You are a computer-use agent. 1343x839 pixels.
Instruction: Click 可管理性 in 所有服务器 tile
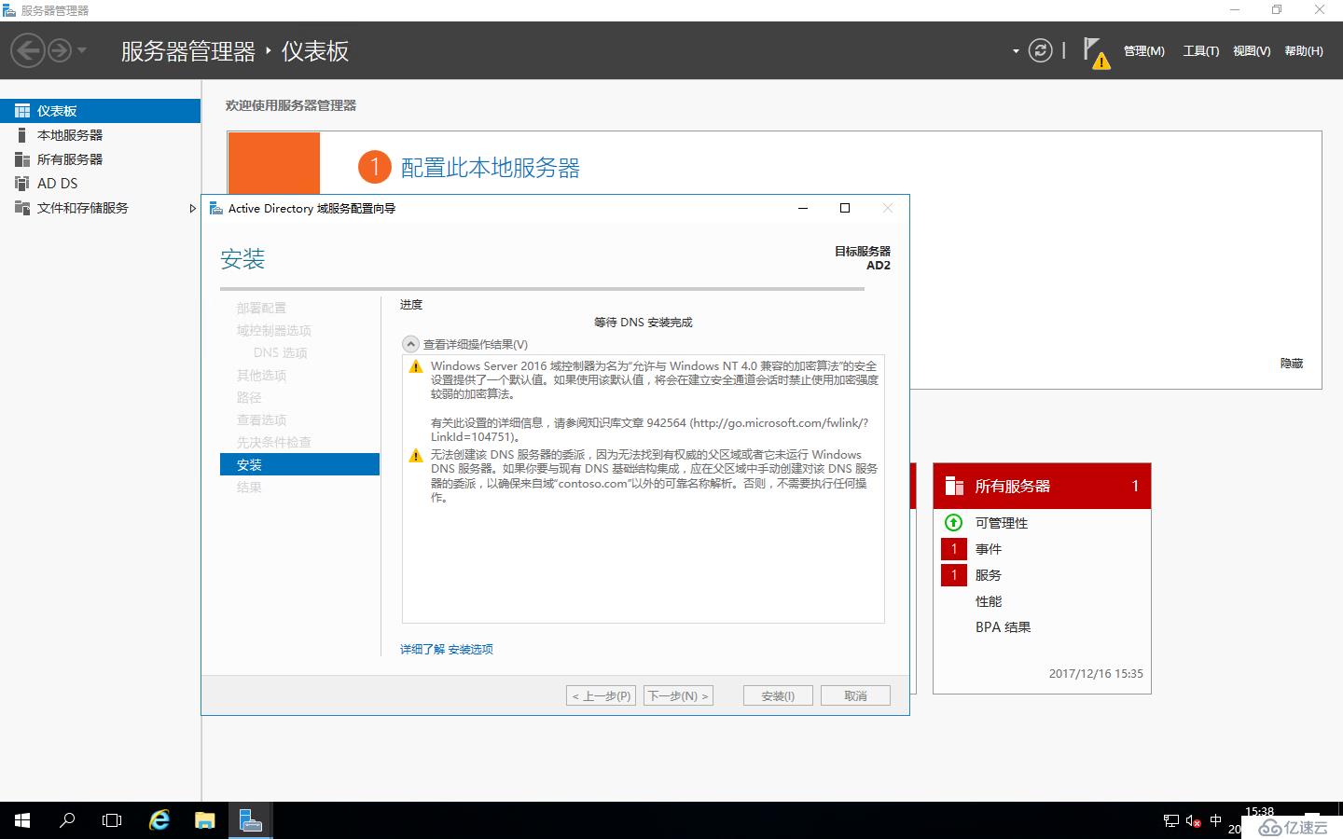[x=1002, y=523]
